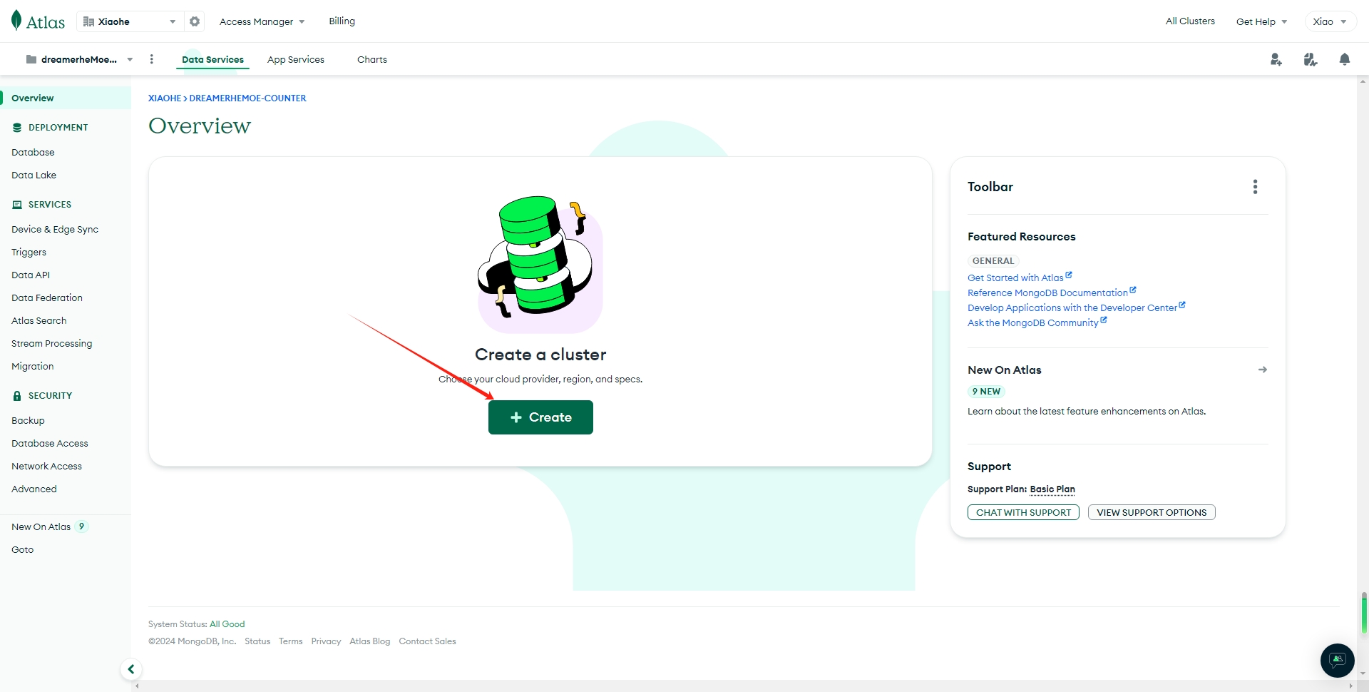The image size is (1369, 692).
Task: Open the Terms footer link
Action: click(290, 641)
